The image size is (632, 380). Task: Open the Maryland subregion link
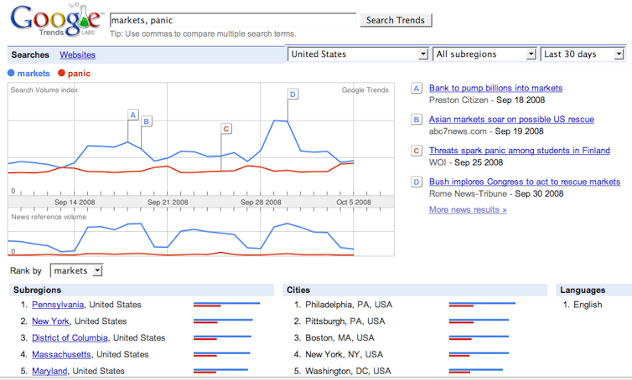49,371
